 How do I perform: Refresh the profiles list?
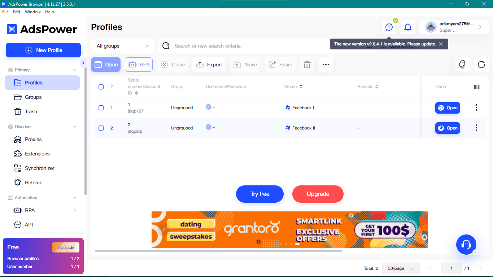tap(481, 65)
